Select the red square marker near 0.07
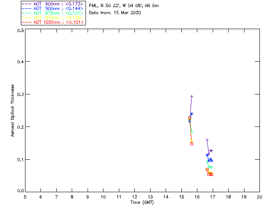The width and height of the screenshot is (267, 213). [x=207, y=169]
